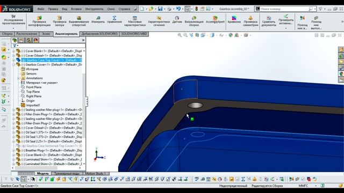Screen dimensions: 344x193
Task: Select the Imported1 feature
Action: coord(33,105)
